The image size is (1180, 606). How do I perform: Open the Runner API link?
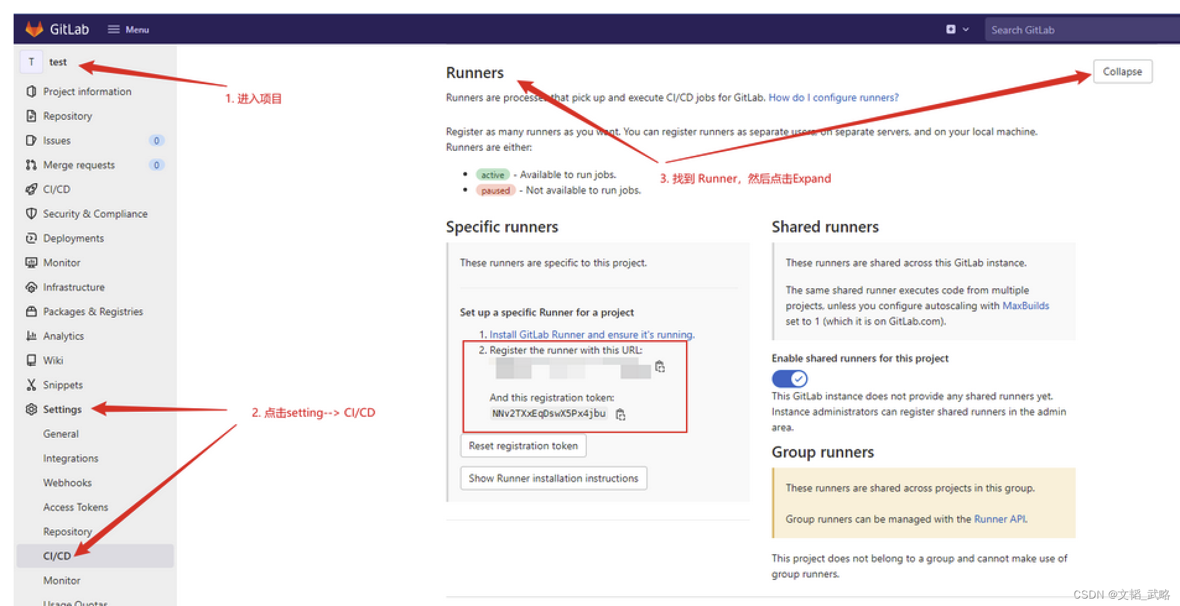coord(1000,519)
